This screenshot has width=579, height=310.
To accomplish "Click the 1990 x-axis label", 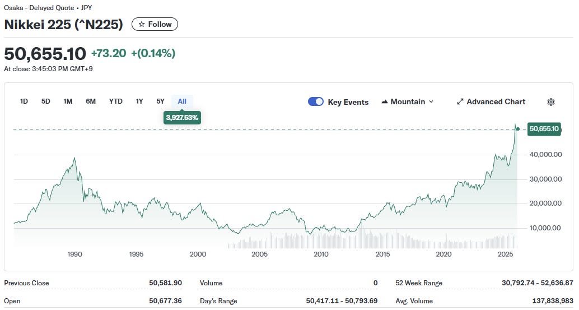I will click(x=74, y=254).
